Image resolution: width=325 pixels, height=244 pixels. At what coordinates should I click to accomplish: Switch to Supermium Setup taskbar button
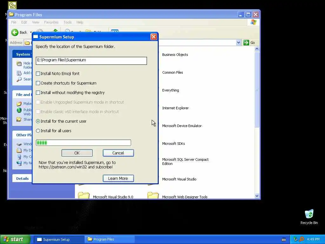[59, 240]
